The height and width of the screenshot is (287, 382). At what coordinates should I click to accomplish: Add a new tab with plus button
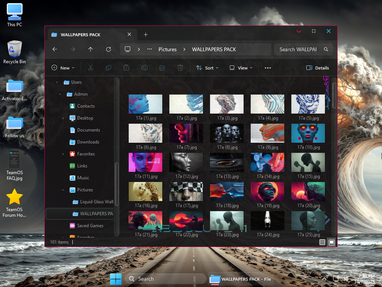coord(146,35)
